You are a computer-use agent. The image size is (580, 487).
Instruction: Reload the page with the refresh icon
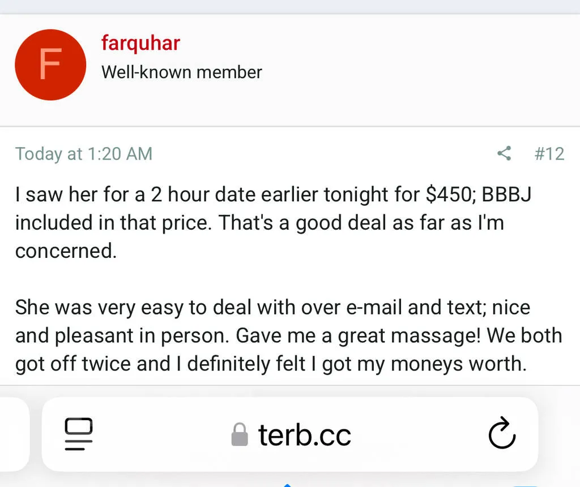click(501, 434)
